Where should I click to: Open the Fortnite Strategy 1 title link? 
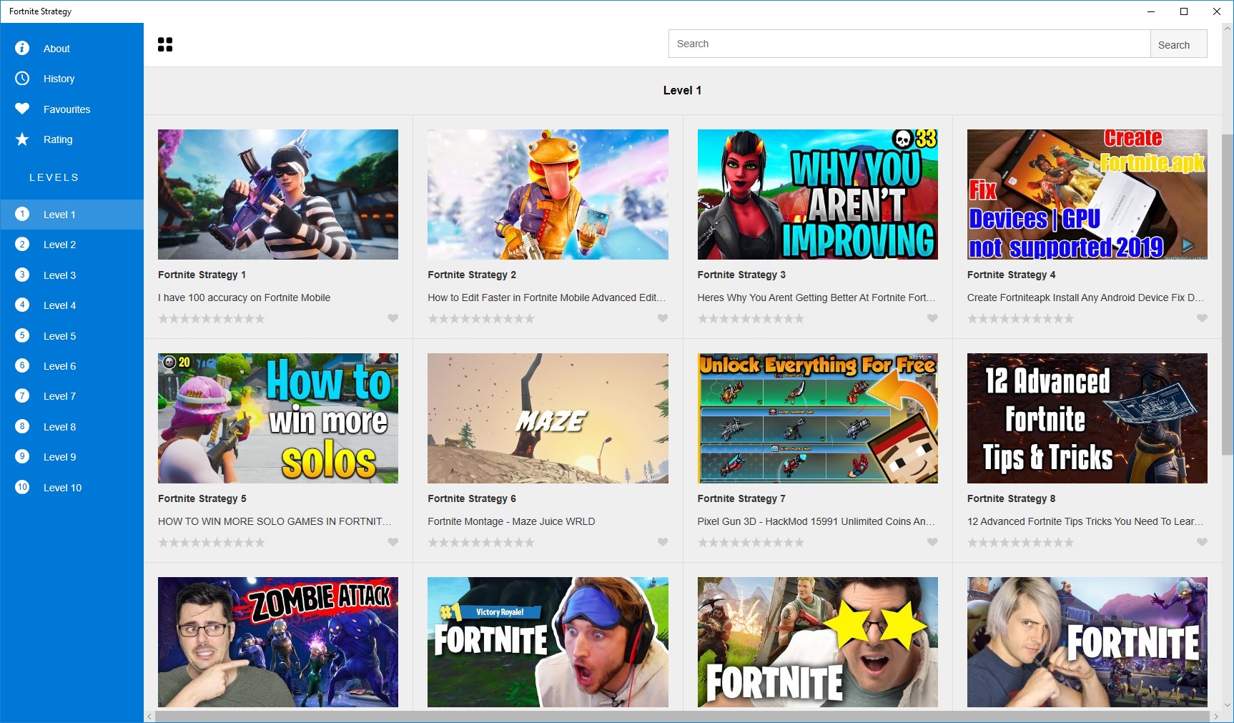coord(202,275)
